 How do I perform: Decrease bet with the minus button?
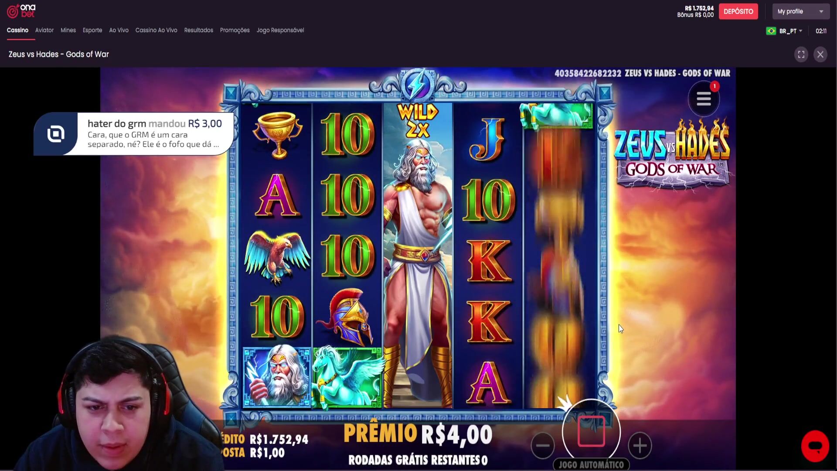coord(543,445)
